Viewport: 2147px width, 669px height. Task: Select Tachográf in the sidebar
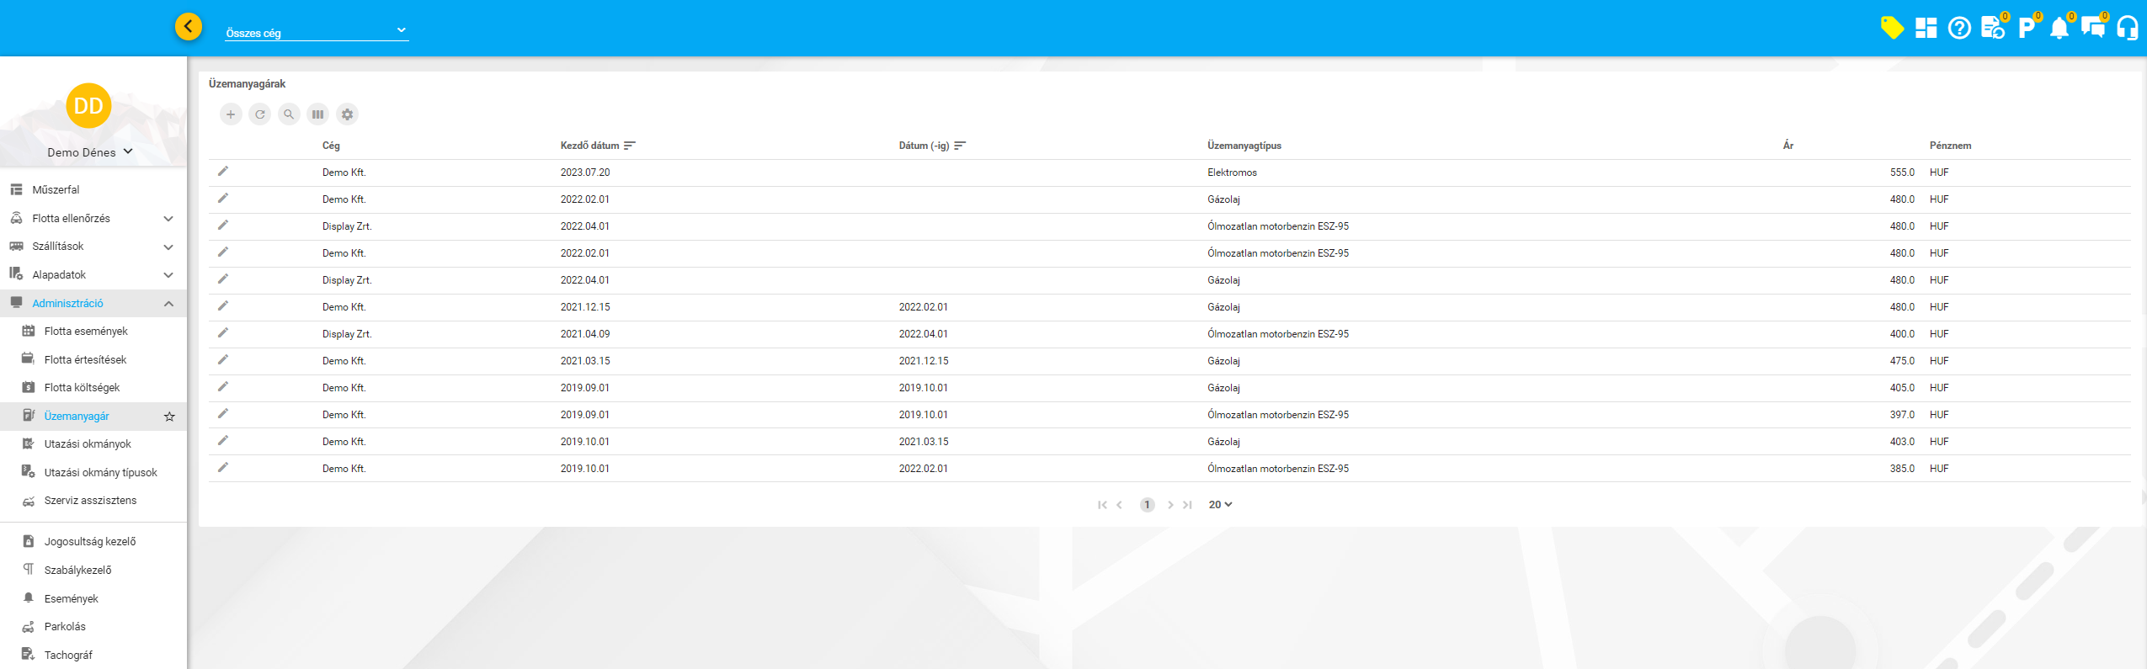point(68,656)
